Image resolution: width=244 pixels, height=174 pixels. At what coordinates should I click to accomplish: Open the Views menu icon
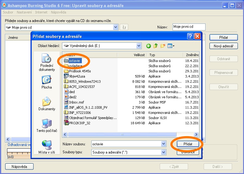pos(171,46)
